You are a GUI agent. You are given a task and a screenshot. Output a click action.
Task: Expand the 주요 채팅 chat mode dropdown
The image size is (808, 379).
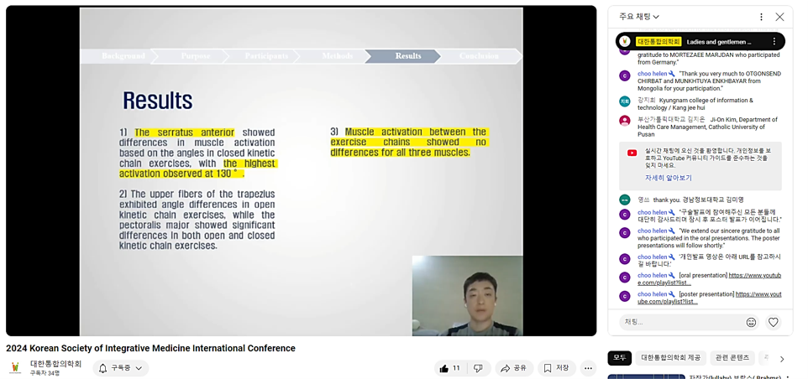pos(639,17)
